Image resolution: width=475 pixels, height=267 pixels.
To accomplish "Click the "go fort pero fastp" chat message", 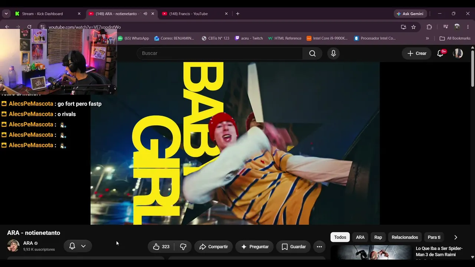I will [79, 104].
